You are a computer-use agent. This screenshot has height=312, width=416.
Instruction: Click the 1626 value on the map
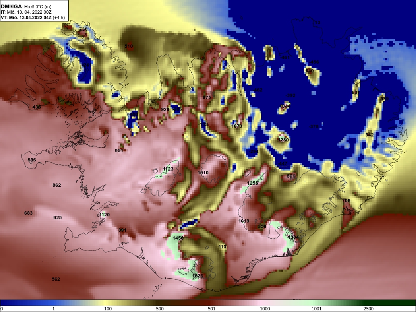tap(198, 276)
